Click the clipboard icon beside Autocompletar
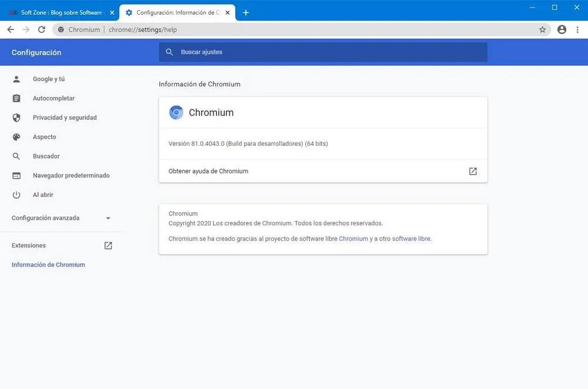The image size is (588, 389). pos(16,98)
